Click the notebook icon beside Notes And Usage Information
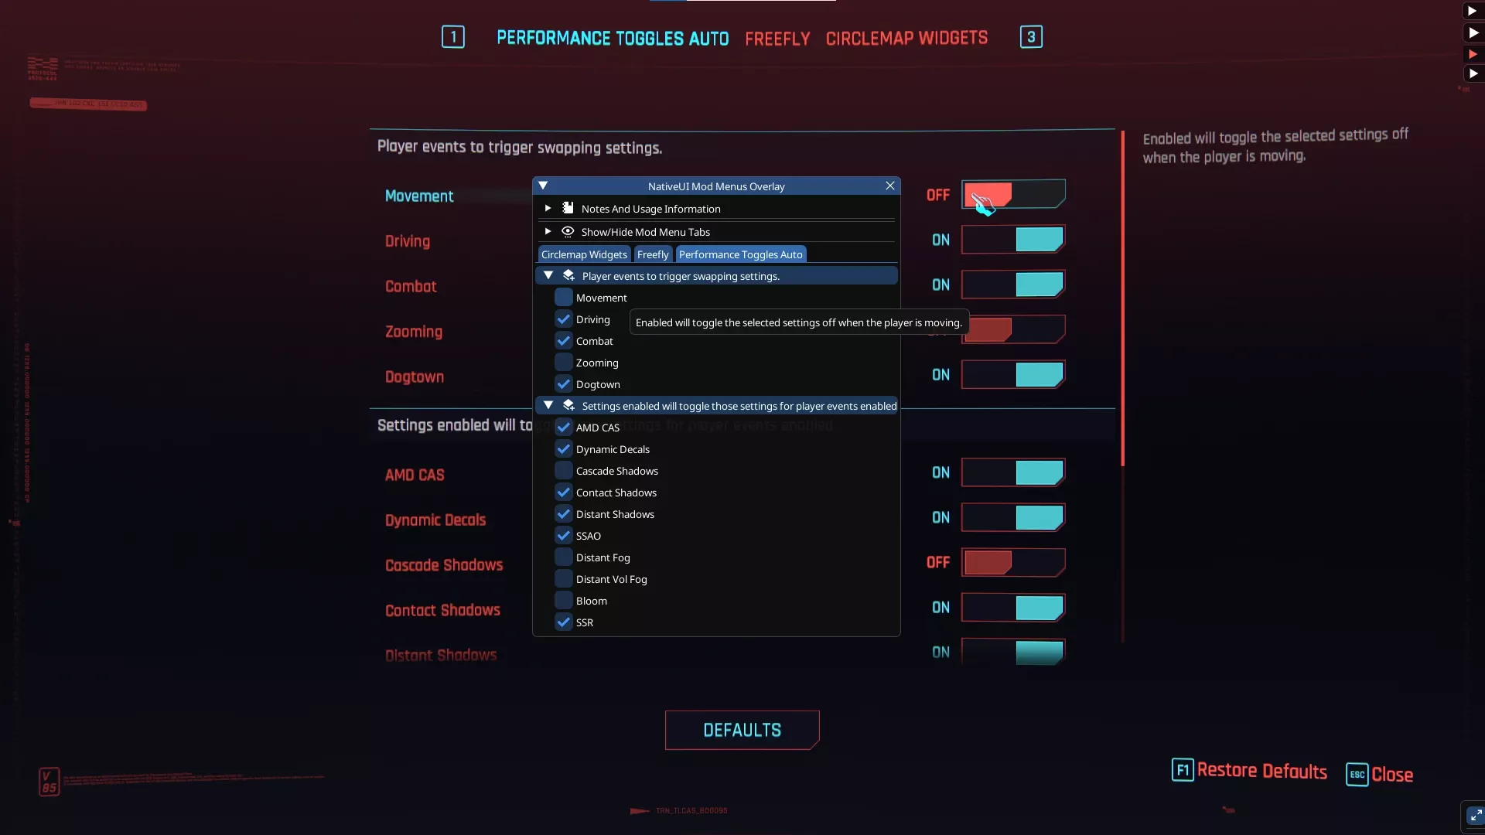 click(x=568, y=208)
